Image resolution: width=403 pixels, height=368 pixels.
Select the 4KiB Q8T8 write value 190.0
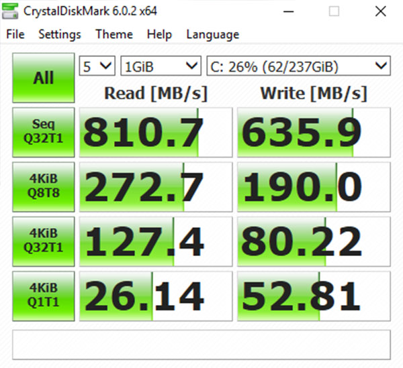point(314,187)
